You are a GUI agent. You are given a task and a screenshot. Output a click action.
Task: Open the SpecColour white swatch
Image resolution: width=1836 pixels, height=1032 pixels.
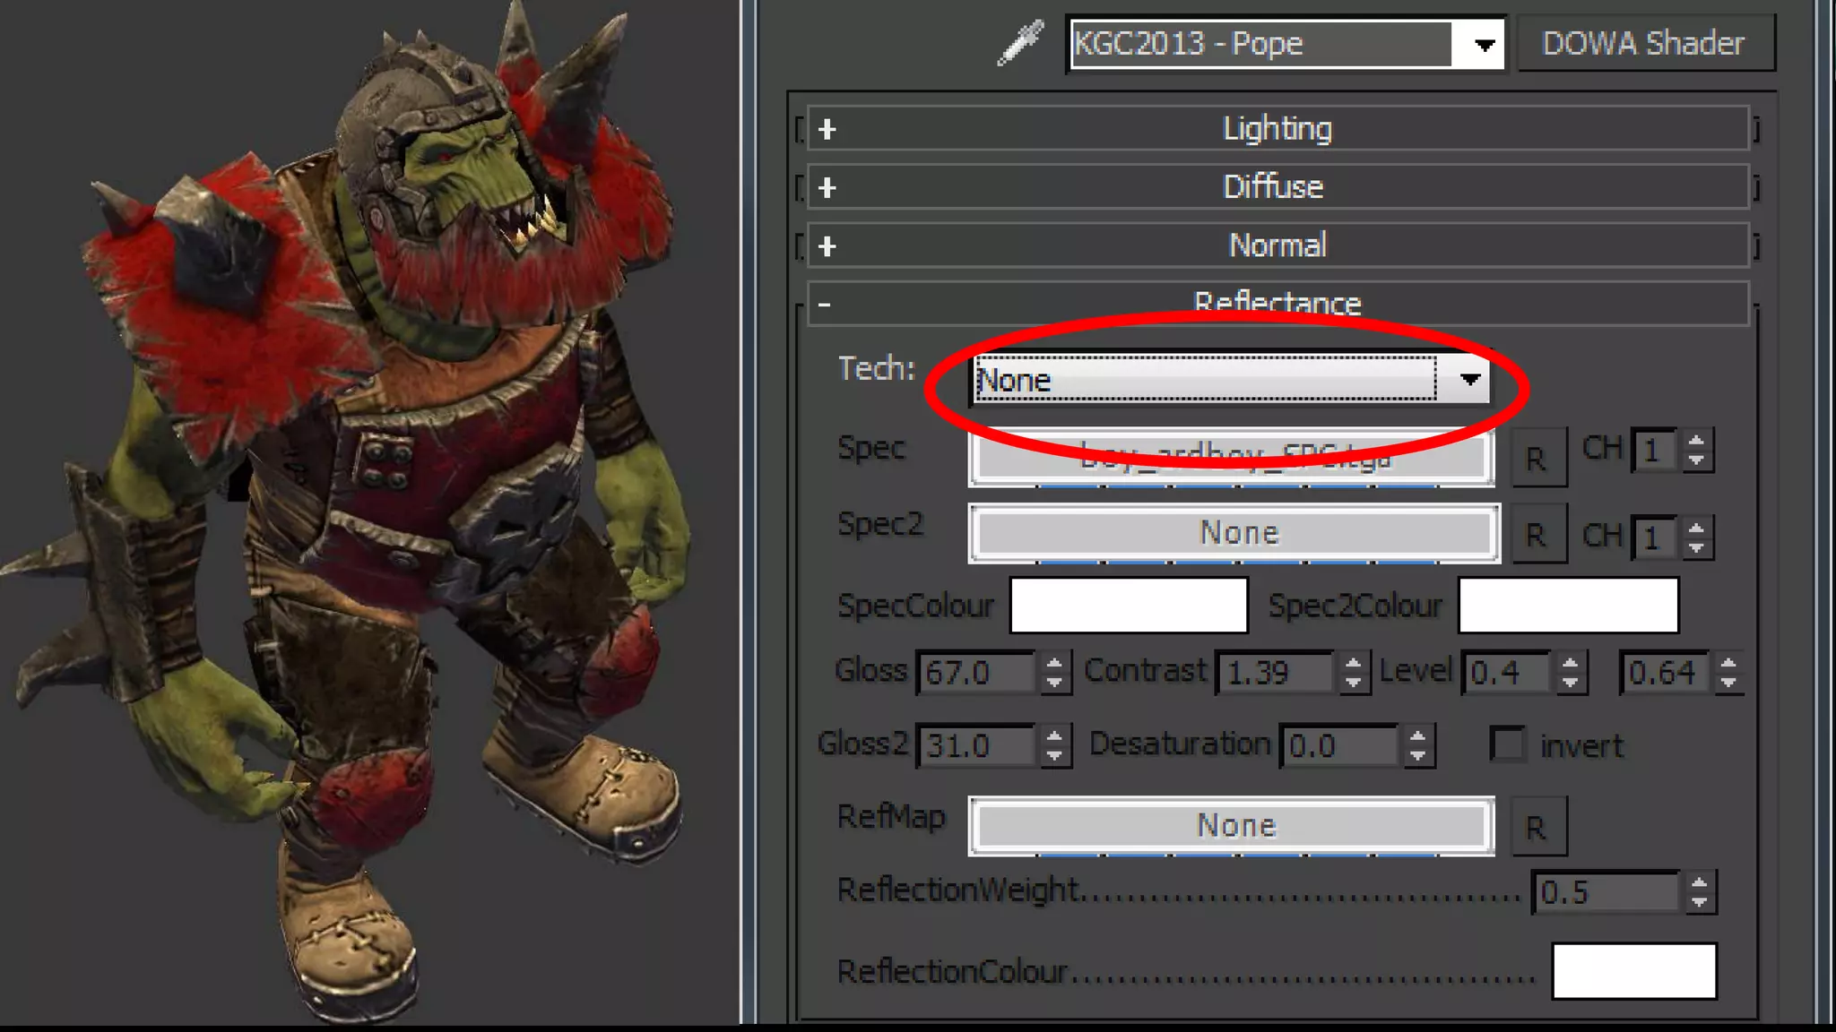pos(1129,605)
